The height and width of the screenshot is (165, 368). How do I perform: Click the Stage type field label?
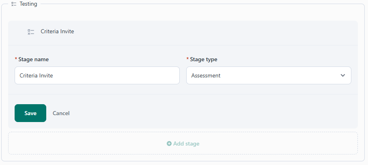(203, 59)
